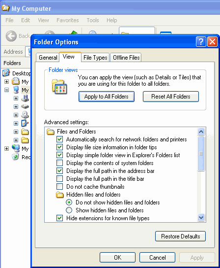Switch to the File Types tab
The width and height of the screenshot is (220, 268).
click(x=95, y=58)
